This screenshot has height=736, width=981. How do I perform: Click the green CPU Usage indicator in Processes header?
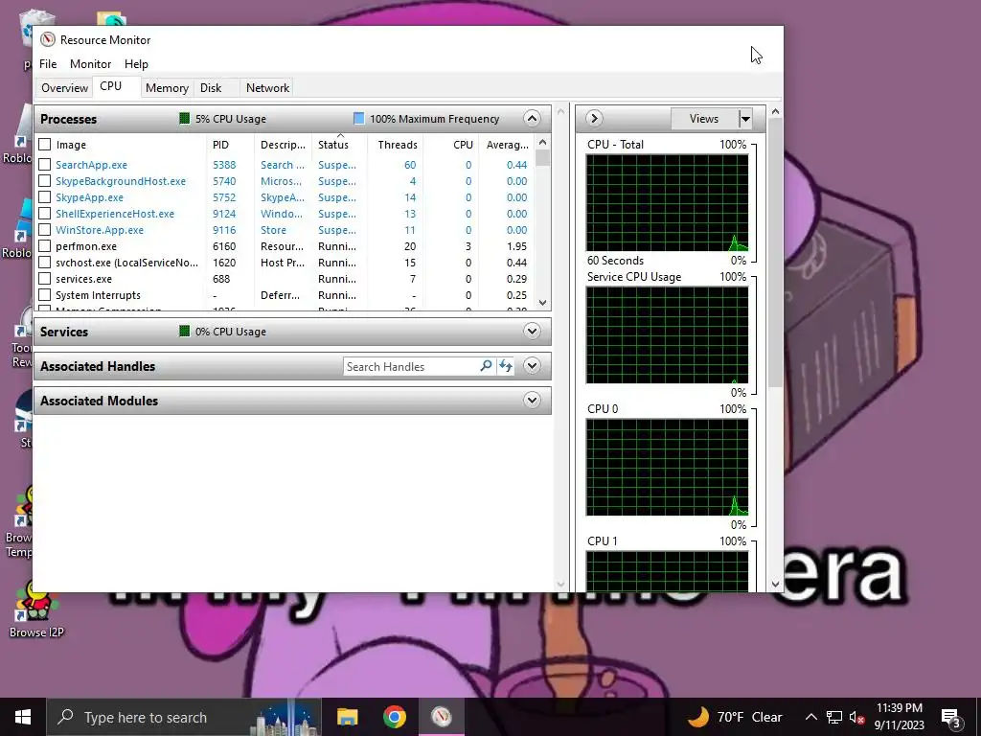(x=185, y=118)
